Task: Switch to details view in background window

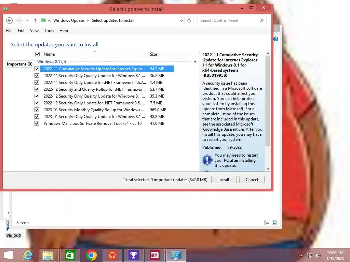Action: click(x=267, y=222)
